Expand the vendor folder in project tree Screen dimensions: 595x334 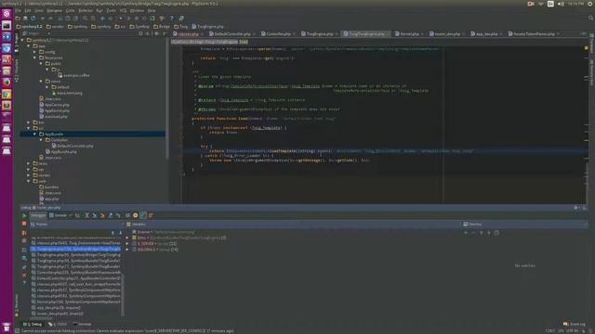point(29,175)
